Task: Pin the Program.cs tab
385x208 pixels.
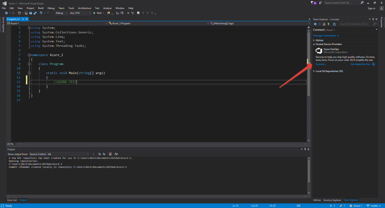Action: point(23,19)
